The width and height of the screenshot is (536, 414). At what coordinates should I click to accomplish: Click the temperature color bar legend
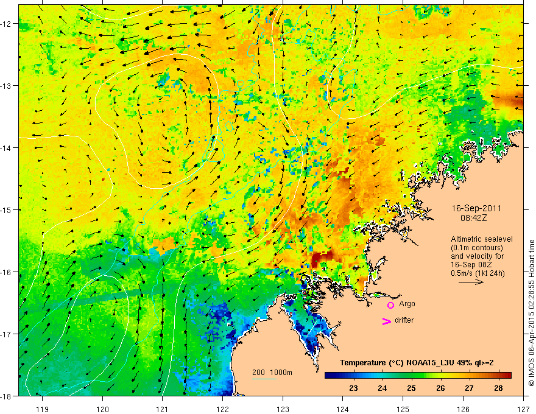(418, 375)
